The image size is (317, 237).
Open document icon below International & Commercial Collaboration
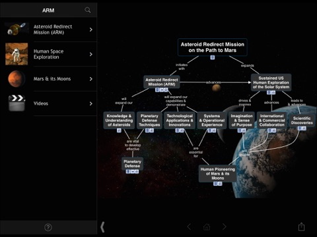269,130
